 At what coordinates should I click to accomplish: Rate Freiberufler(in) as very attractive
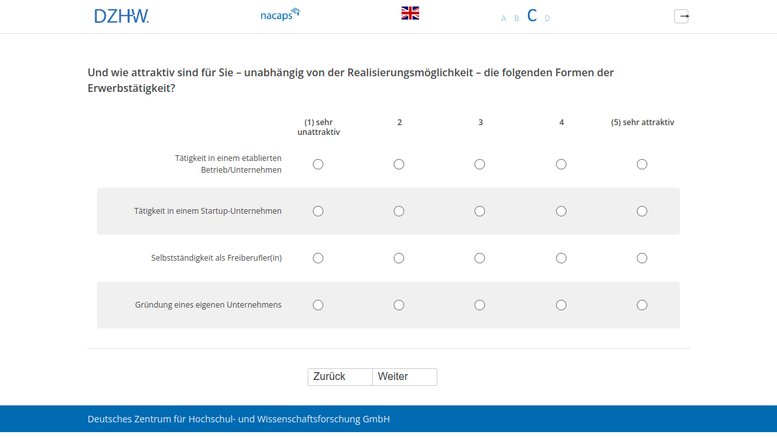click(642, 258)
